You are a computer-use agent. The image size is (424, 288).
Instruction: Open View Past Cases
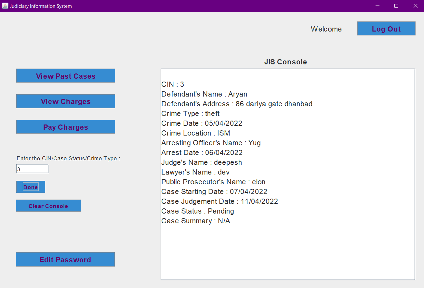66,76
